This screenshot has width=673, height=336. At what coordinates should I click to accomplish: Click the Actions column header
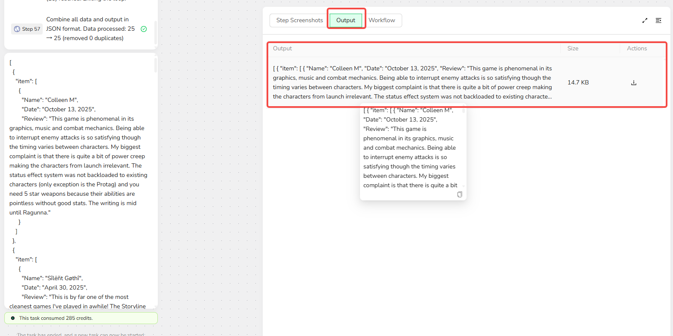[x=636, y=49]
